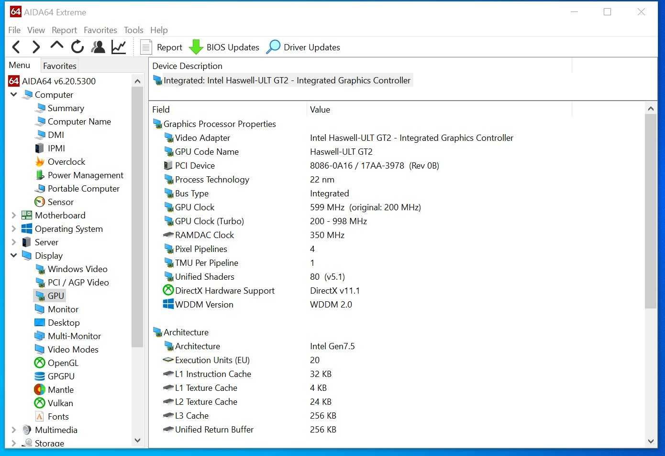Open the Help menu

pyautogui.click(x=159, y=30)
